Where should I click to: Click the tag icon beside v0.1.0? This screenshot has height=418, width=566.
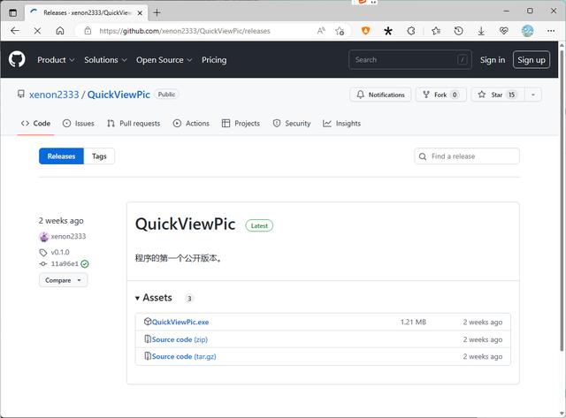pyautogui.click(x=43, y=252)
